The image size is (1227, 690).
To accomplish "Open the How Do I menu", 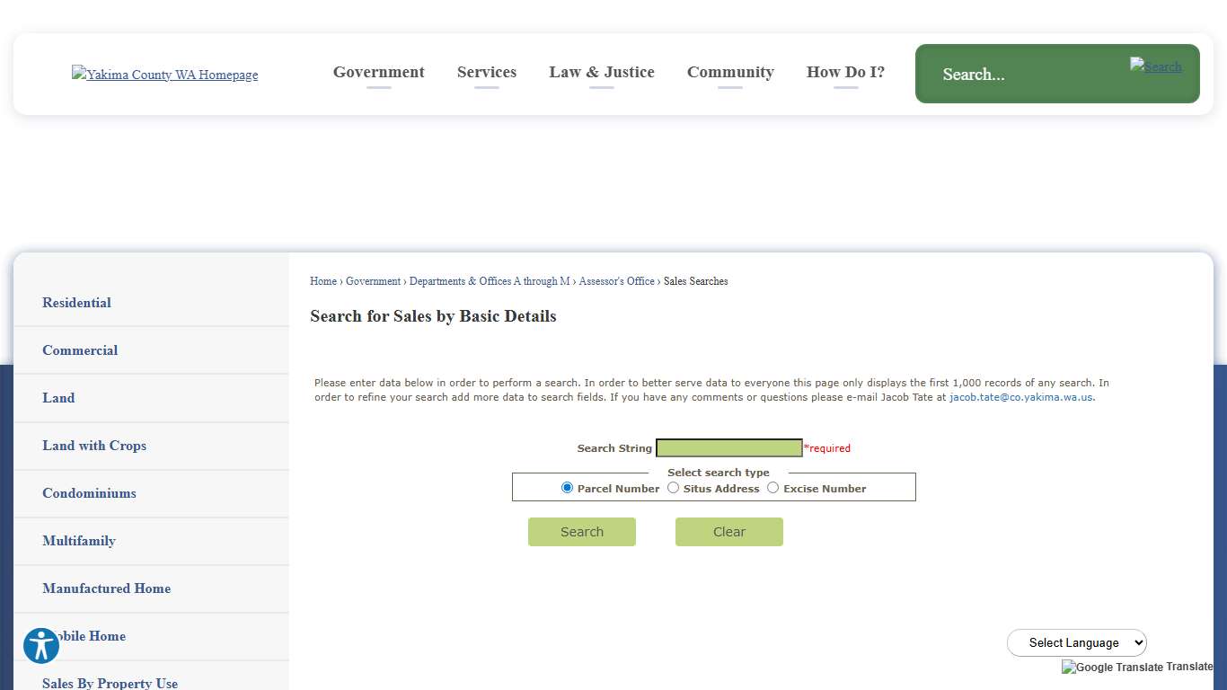I will coord(845,72).
